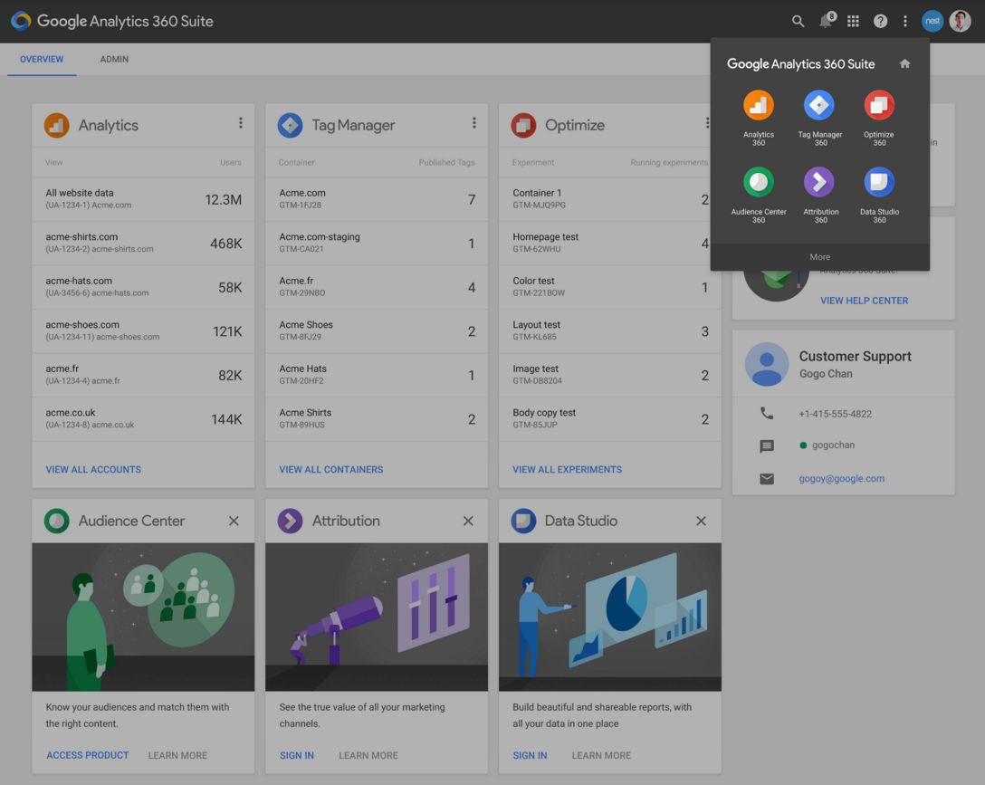Select the All website data view row

[x=143, y=199]
